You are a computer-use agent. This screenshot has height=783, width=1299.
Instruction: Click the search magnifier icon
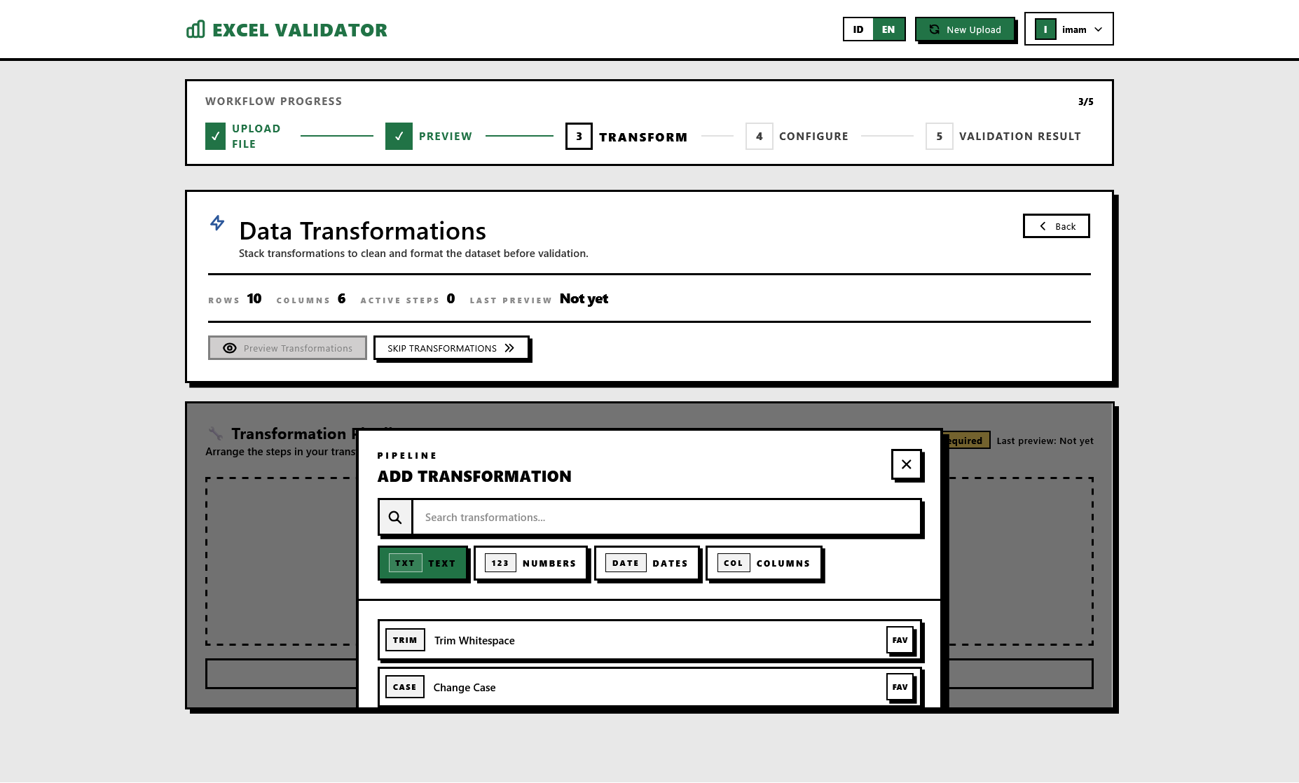coord(395,517)
